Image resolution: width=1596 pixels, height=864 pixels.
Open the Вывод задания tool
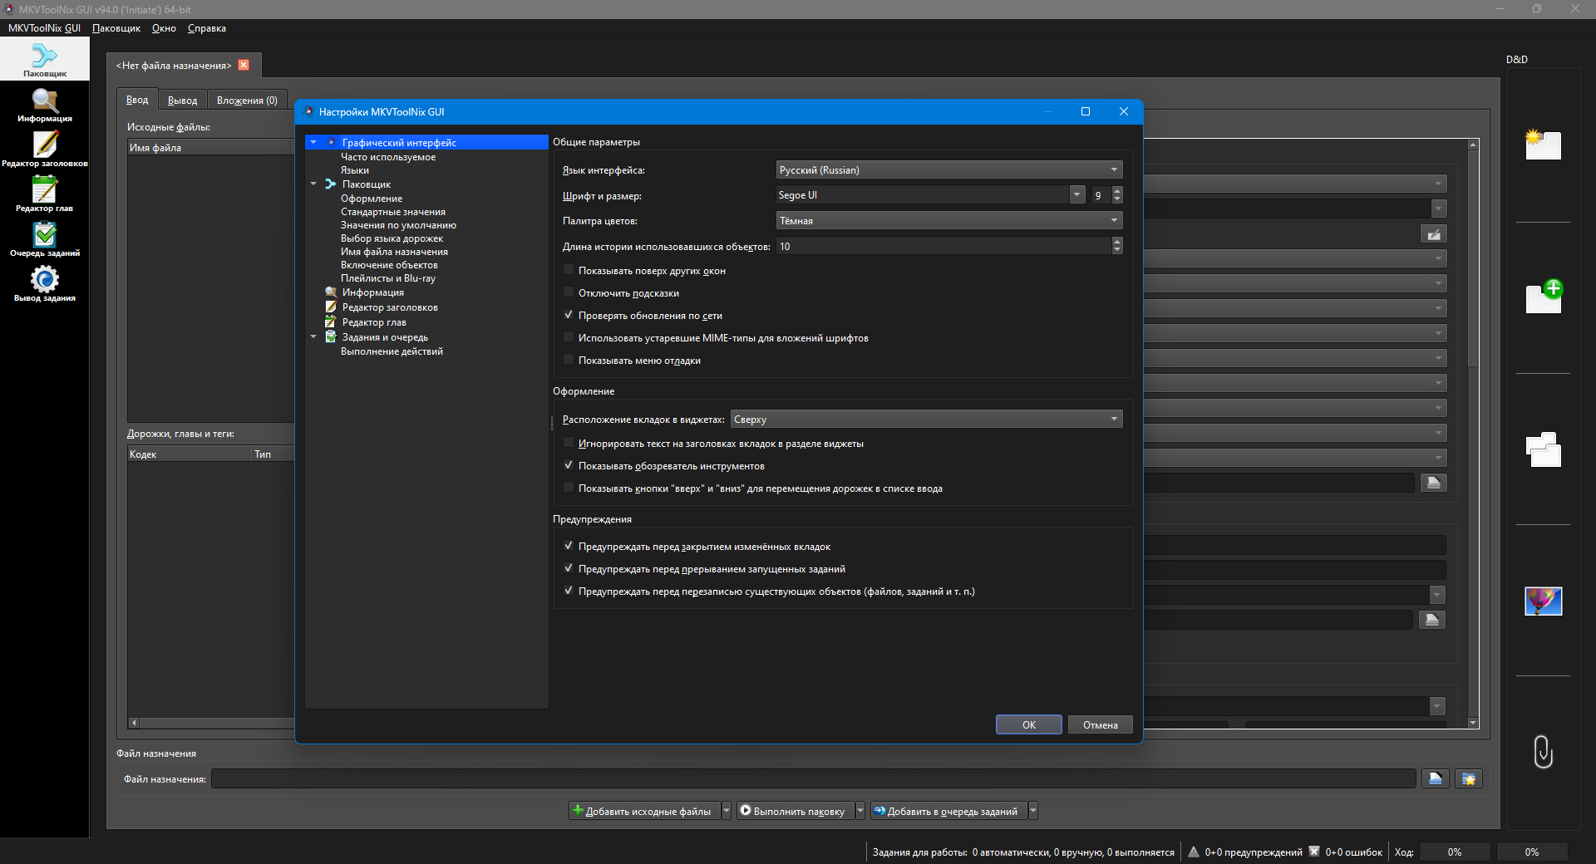click(45, 285)
